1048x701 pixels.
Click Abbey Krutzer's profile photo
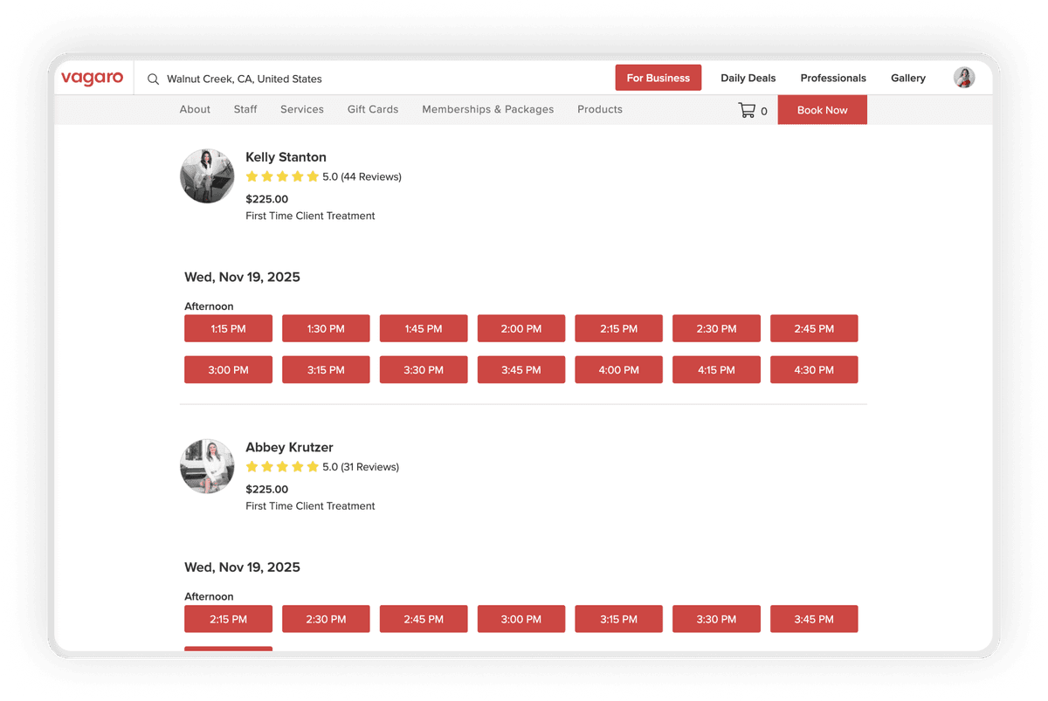(x=207, y=465)
